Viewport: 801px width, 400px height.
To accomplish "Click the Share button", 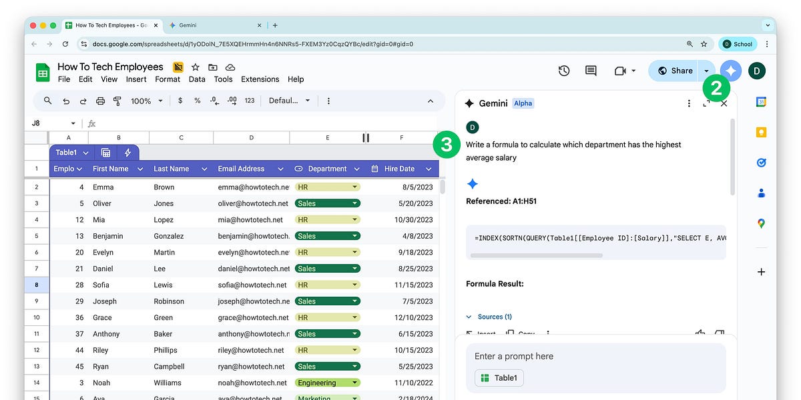I will click(x=674, y=71).
